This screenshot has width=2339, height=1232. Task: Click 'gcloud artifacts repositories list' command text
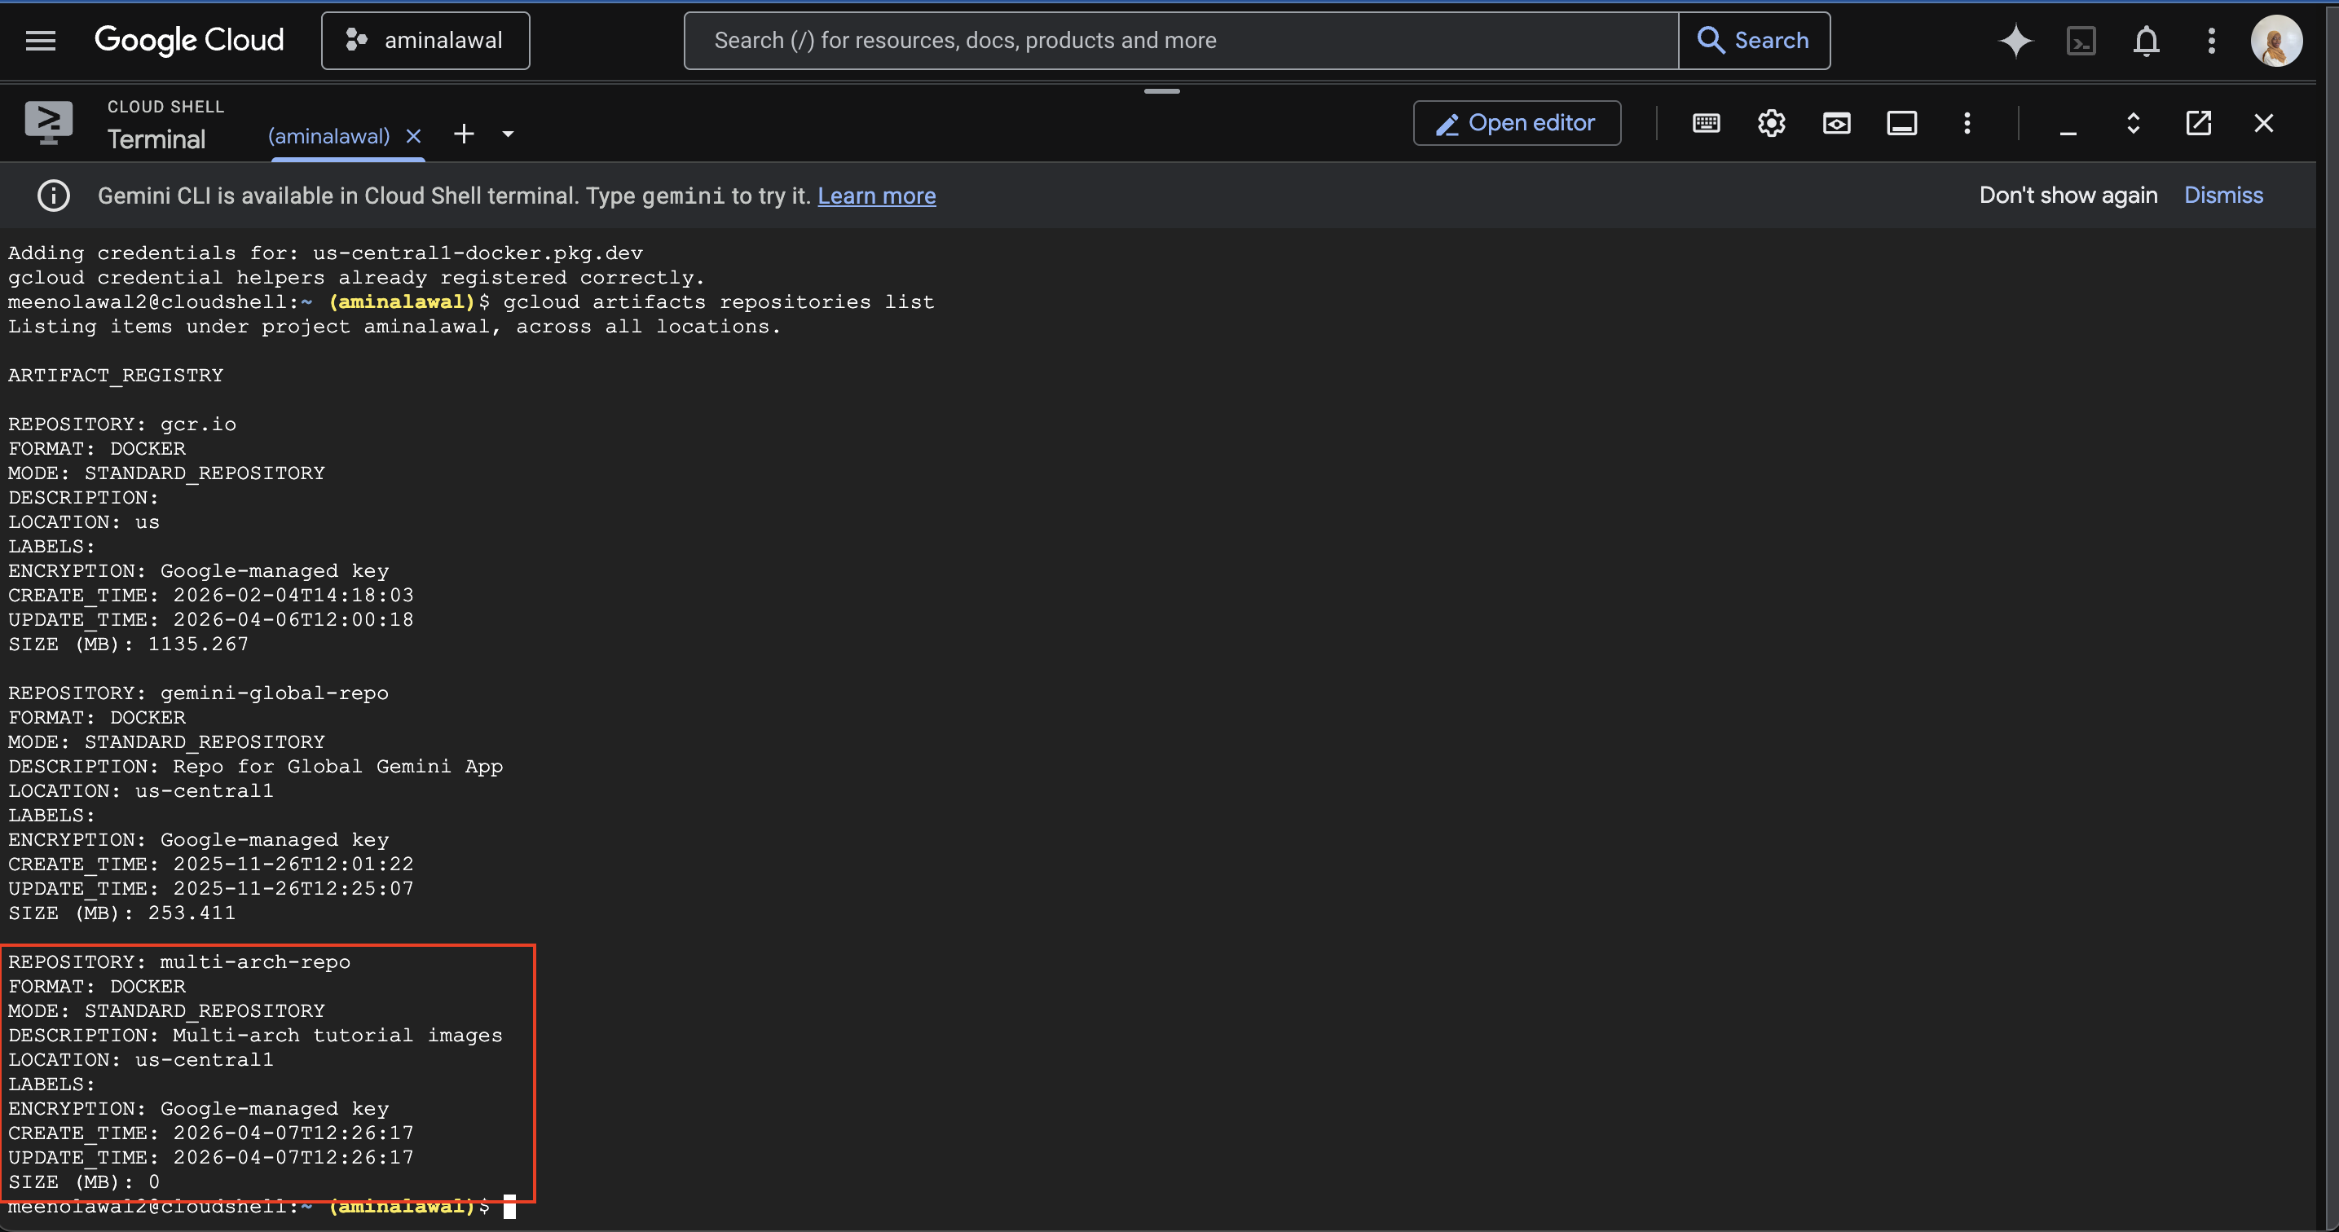click(718, 301)
